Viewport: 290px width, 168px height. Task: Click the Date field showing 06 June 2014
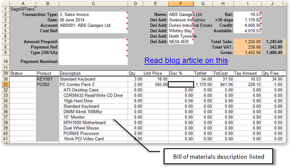(93, 20)
